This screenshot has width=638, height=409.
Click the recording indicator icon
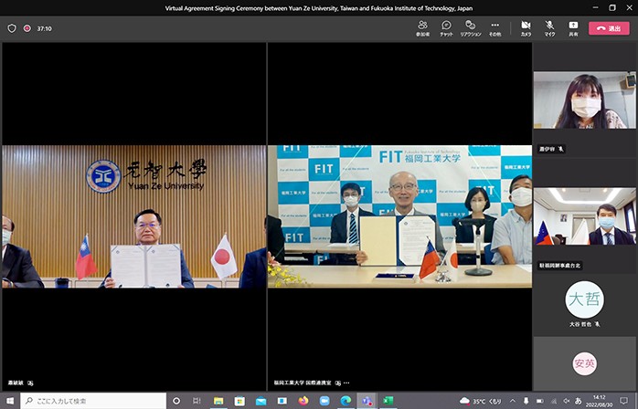pyautogui.click(x=27, y=28)
